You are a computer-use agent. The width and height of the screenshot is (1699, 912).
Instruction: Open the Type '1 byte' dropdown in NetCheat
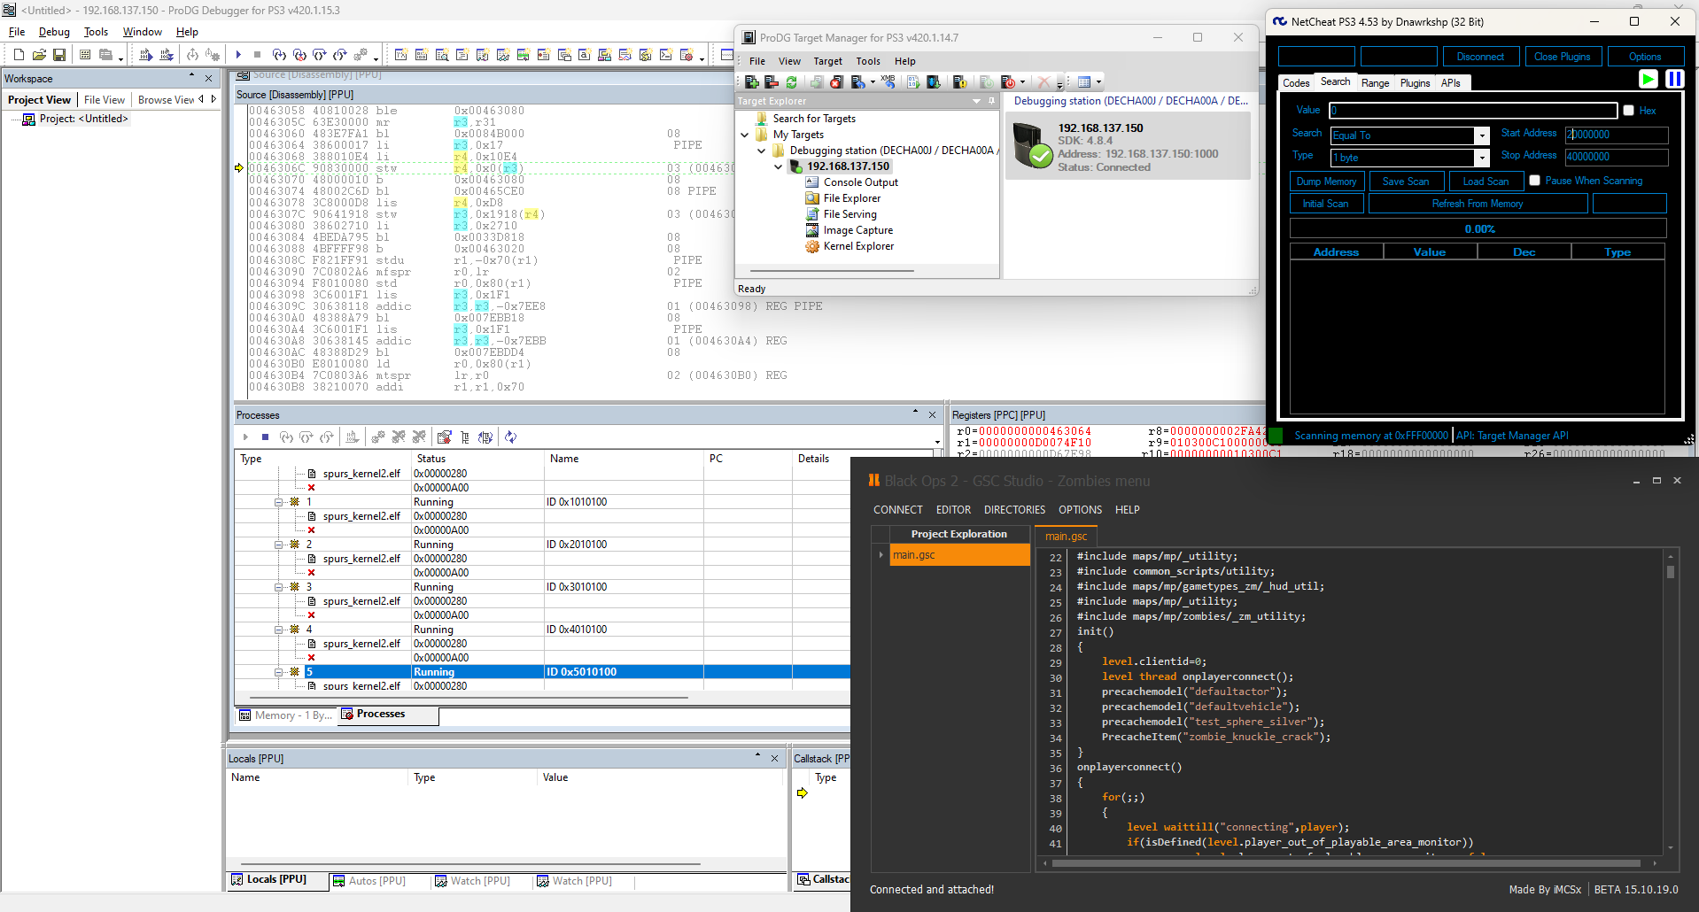pyautogui.click(x=1482, y=158)
